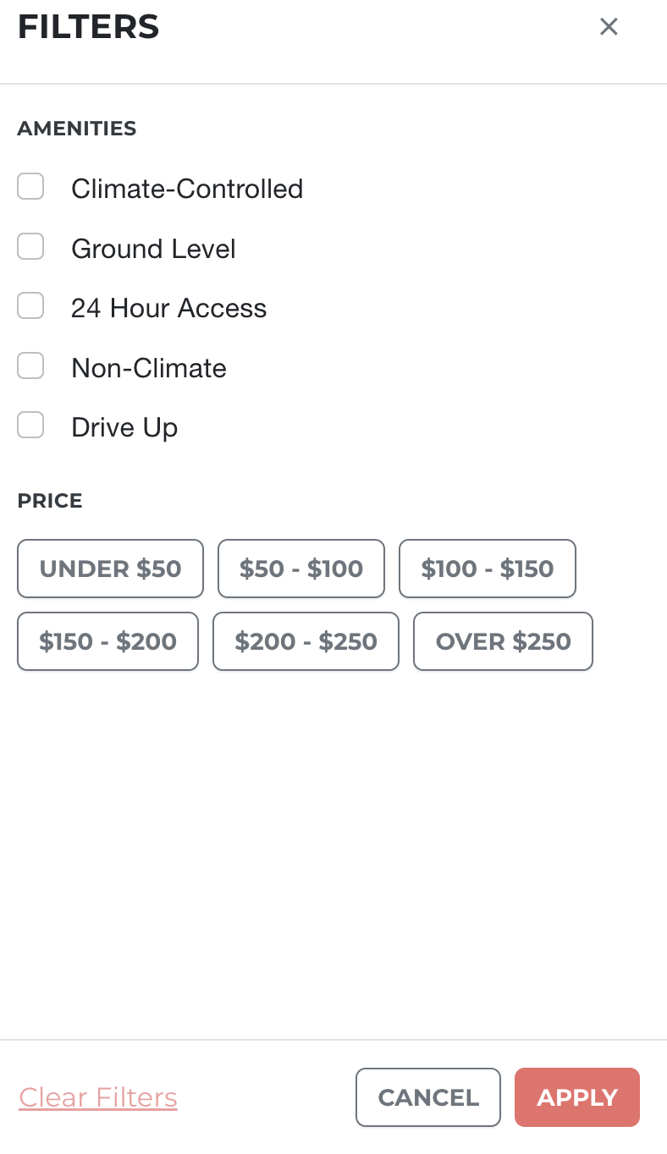667x1154 pixels.
Task: Select the $50 - $100 price range
Action: point(300,569)
